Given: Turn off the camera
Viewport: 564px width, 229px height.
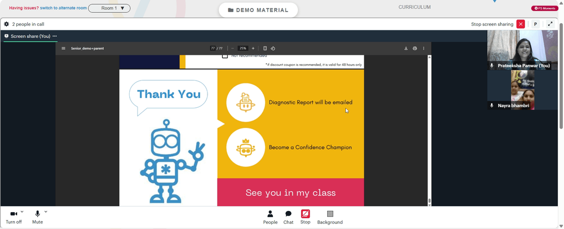Looking at the screenshot, I should click(x=14, y=218).
